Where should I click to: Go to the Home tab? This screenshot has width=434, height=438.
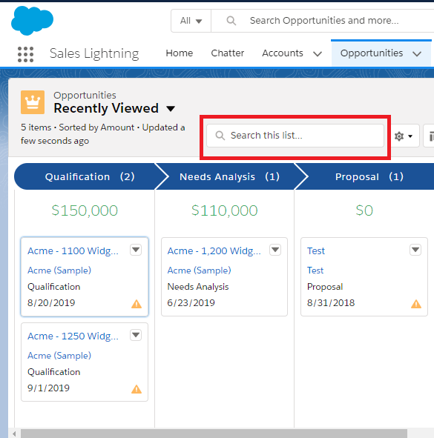click(180, 53)
